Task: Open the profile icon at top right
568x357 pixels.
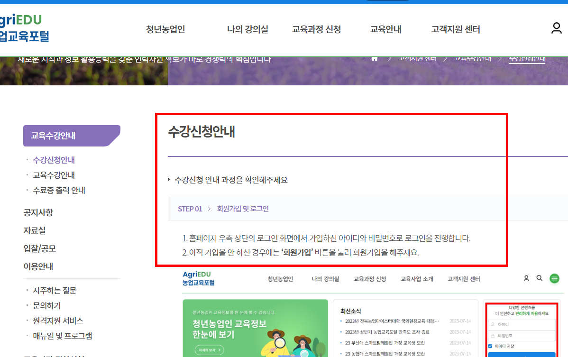Action: coord(556,28)
